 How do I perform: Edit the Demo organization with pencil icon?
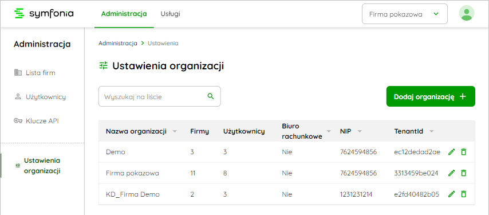[451, 152]
